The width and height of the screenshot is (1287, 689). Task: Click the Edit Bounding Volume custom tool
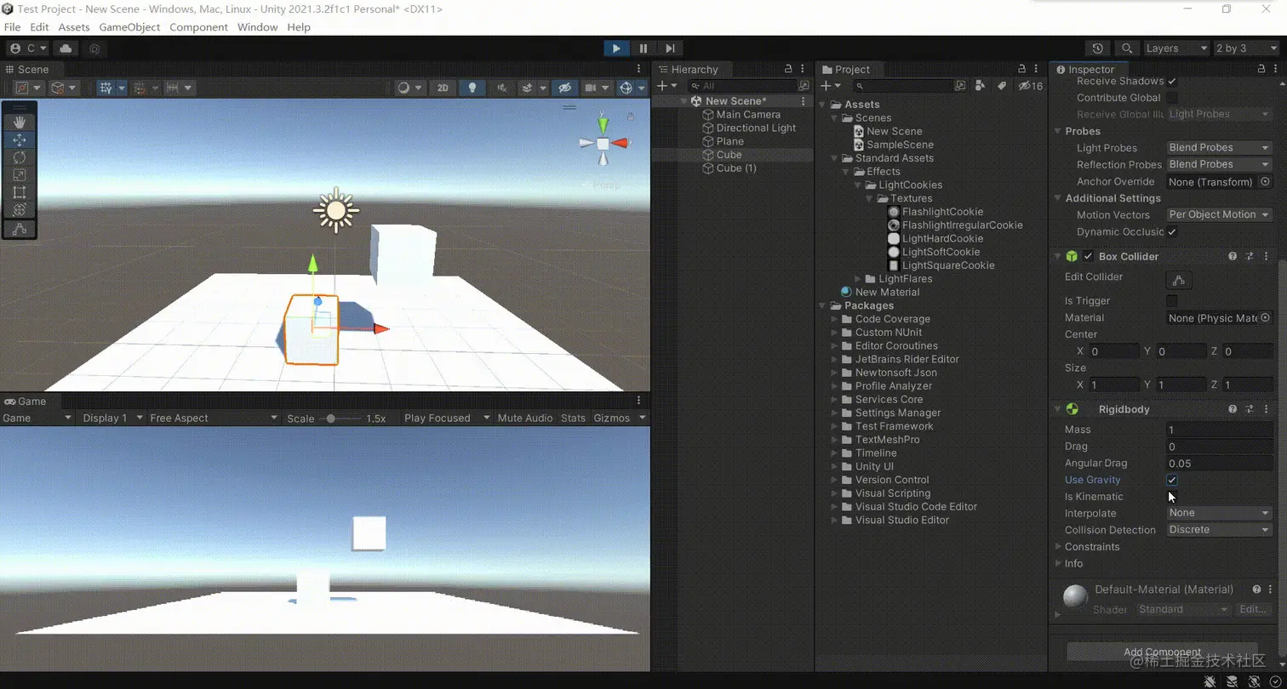[20, 229]
